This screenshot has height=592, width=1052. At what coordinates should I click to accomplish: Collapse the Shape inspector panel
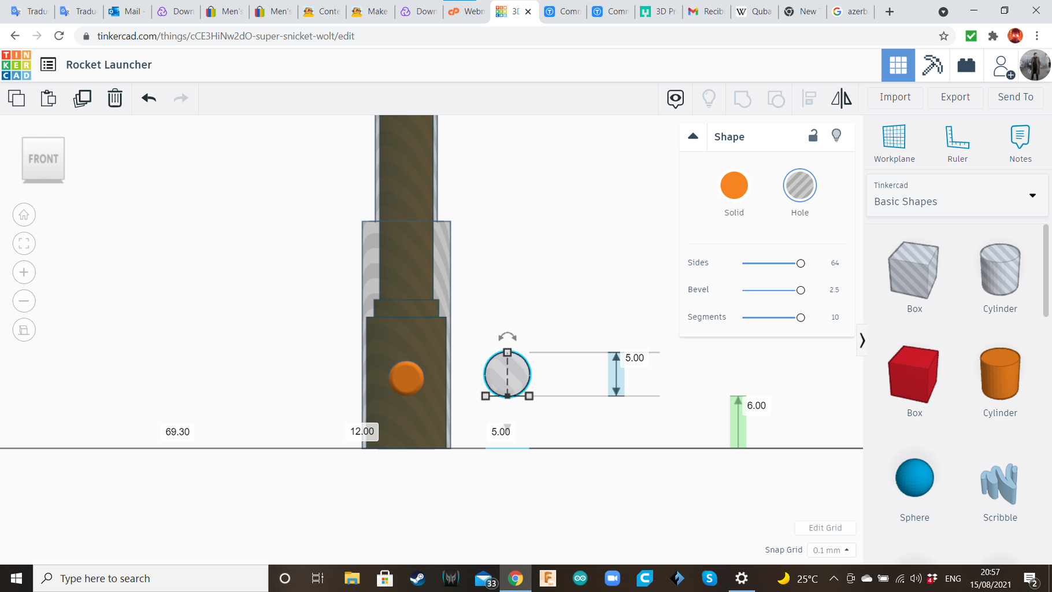tap(693, 136)
